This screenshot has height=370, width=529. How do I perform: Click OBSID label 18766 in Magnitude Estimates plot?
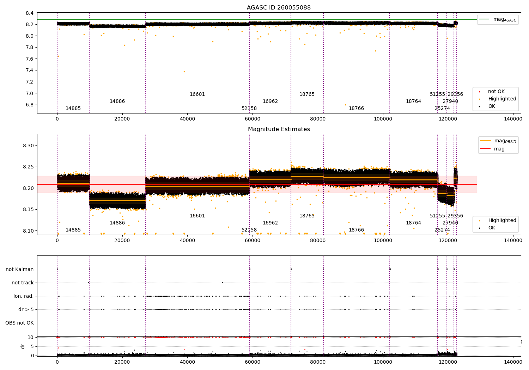coord(356,230)
